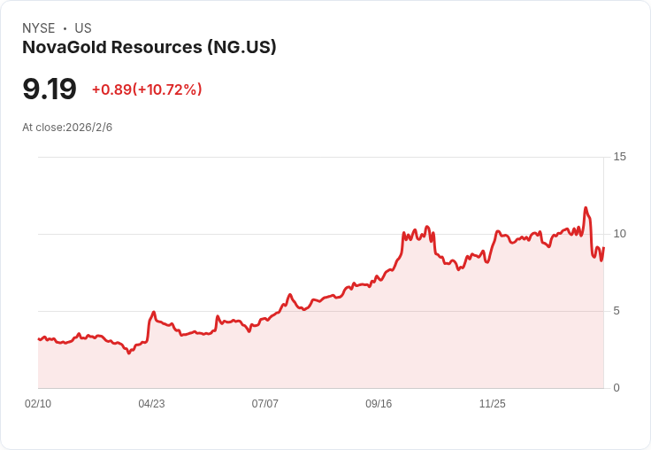Click the 0 price axis label
Image resolution: width=651 pixels, height=450 pixels.
617,388
